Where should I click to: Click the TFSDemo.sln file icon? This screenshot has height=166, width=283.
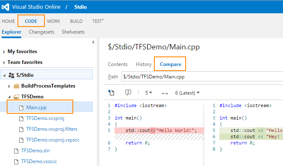tap(16, 151)
